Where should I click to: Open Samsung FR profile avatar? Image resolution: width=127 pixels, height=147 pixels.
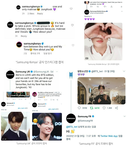pyautogui.click(x=71, y=118)
